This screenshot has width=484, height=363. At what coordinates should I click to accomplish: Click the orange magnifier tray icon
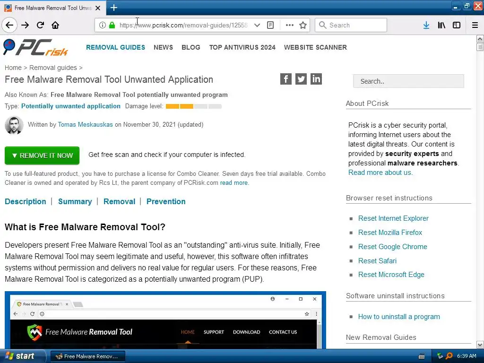click(x=449, y=356)
